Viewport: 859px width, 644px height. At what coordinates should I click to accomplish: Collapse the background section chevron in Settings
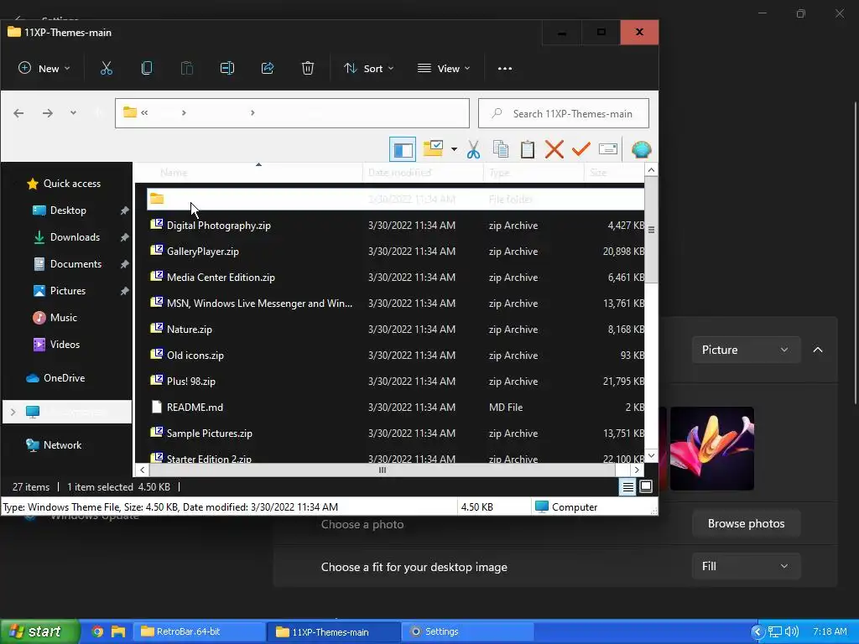click(817, 350)
